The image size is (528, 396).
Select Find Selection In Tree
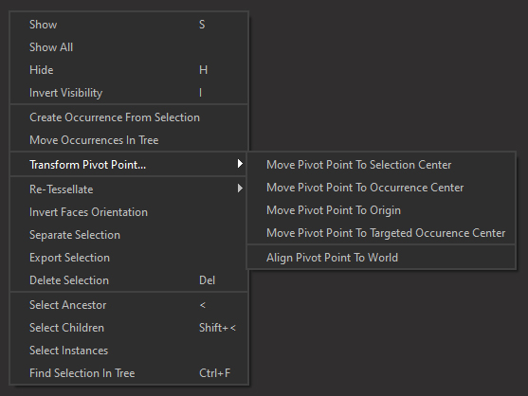129,373
